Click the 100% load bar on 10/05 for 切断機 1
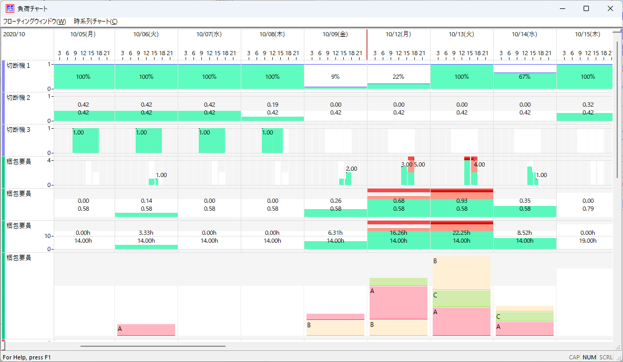Viewport: 623px width, 362px height. coord(84,77)
